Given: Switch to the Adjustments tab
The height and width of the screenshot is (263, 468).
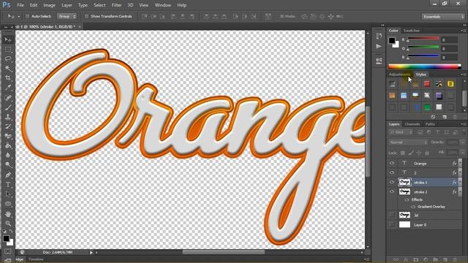Looking at the screenshot, I should [x=400, y=75].
